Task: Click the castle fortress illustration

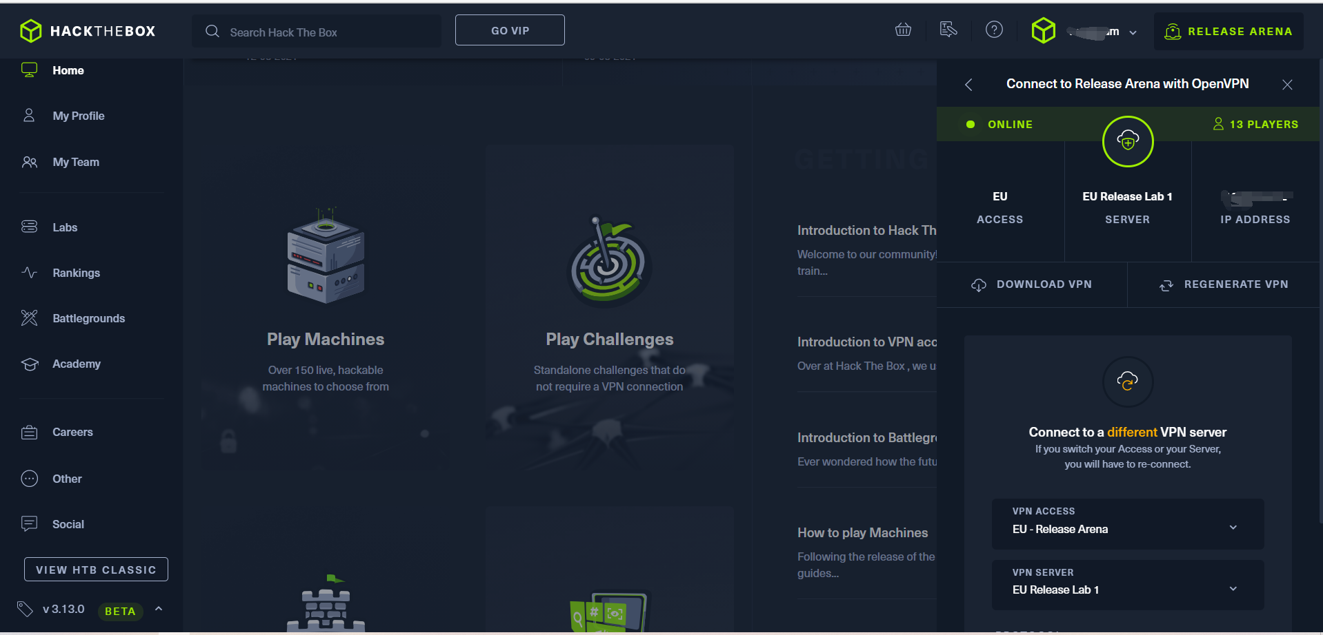Action: pyautogui.click(x=326, y=603)
